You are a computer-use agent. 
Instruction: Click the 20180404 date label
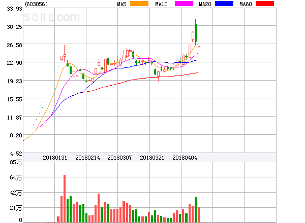[x=185, y=158]
